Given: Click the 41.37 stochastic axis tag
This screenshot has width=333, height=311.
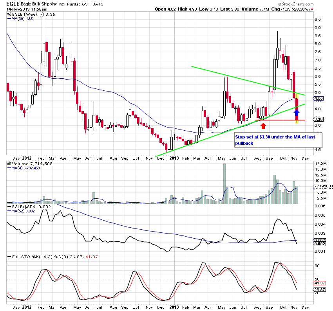Looking at the screenshot, I should tap(319, 283).
